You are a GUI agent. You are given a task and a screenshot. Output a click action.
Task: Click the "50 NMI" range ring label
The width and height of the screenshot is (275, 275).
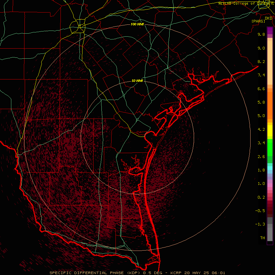click(137, 81)
